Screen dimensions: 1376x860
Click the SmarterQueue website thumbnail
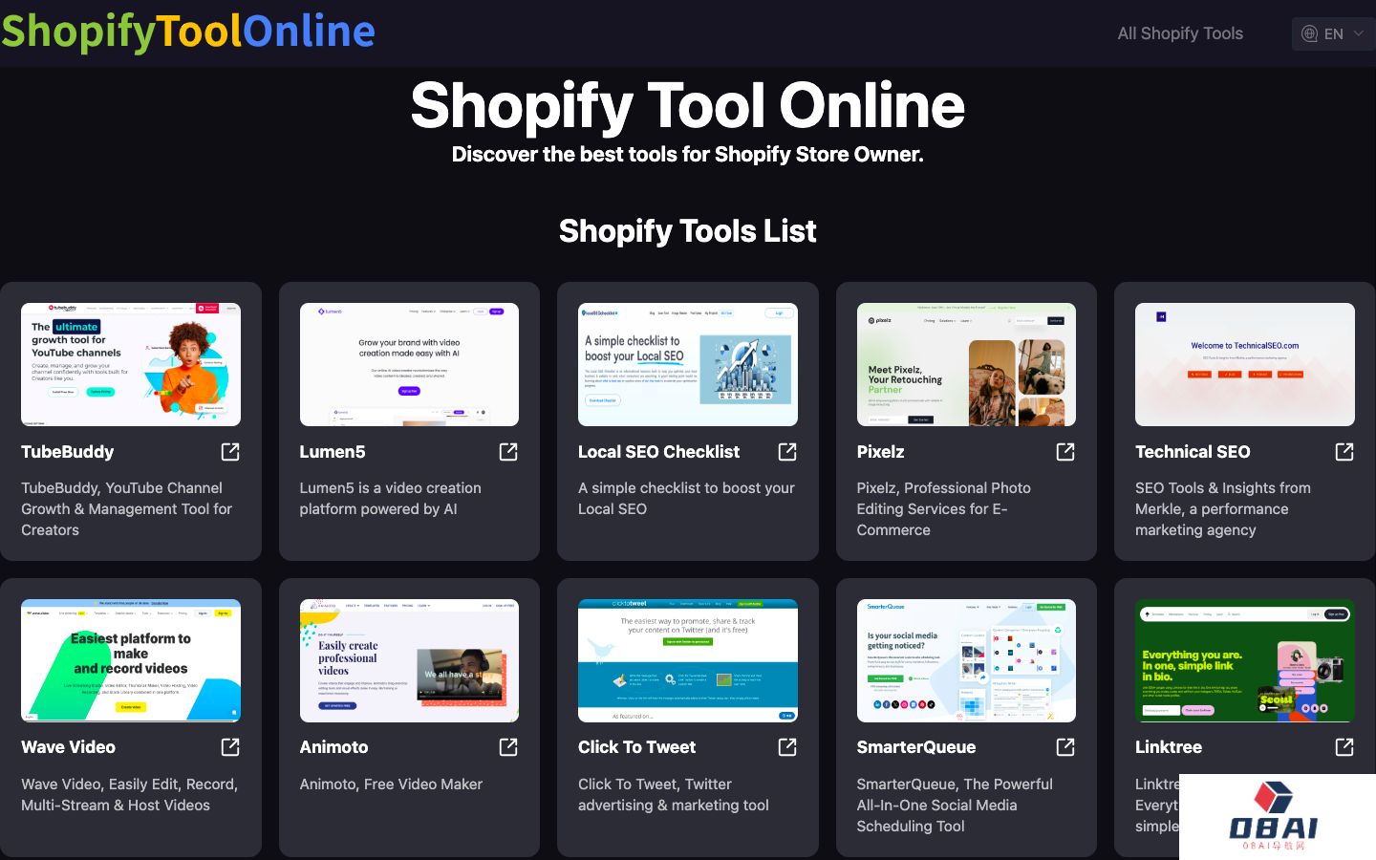coord(966,660)
